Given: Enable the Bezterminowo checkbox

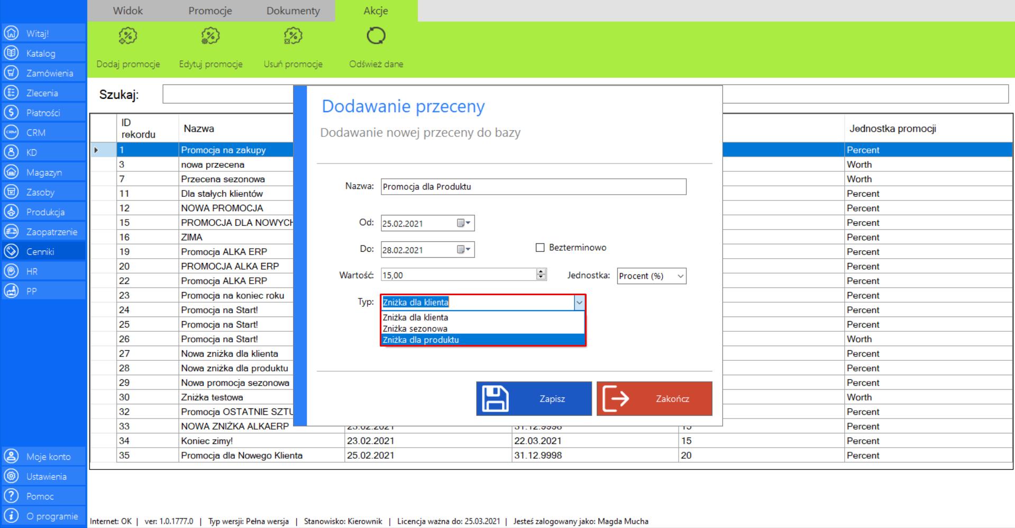Looking at the screenshot, I should click(x=540, y=248).
